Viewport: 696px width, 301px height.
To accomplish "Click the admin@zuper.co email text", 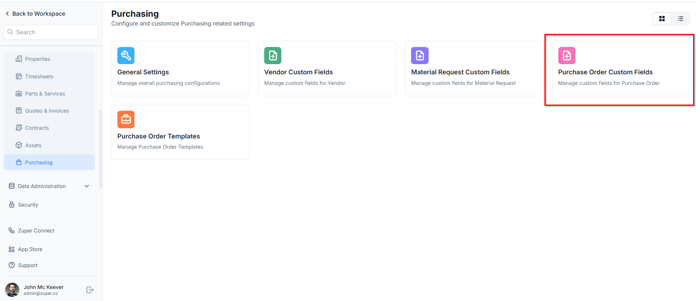I will pyautogui.click(x=41, y=293).
